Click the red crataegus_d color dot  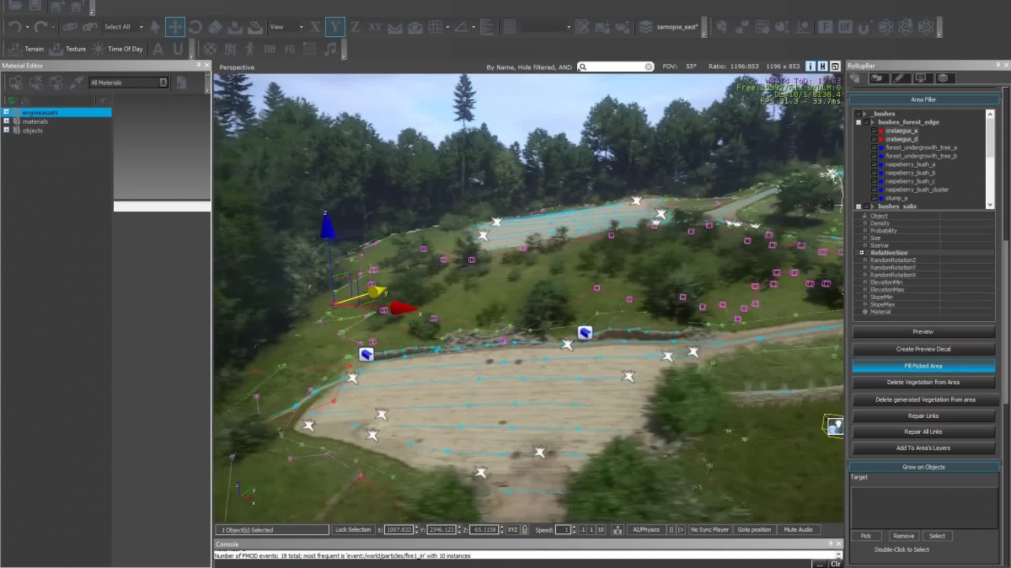pos(881,139)
